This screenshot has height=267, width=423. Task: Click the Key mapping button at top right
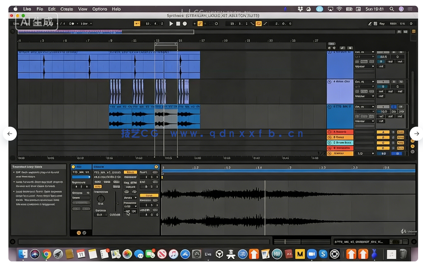click(382, 24)
